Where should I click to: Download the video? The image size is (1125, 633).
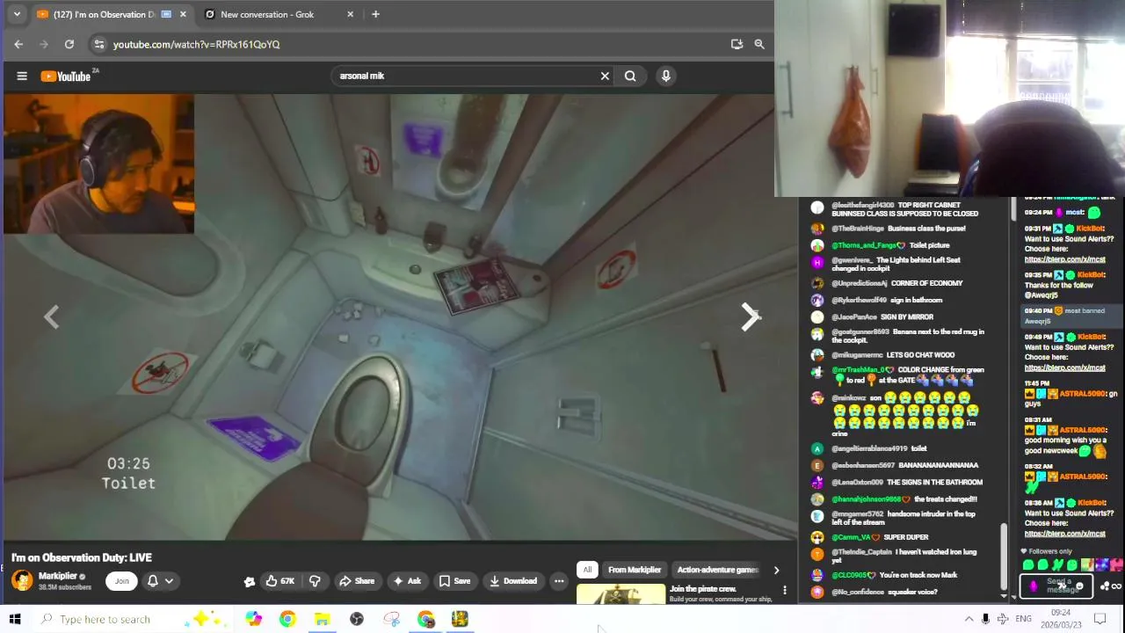tap(512, 581)
